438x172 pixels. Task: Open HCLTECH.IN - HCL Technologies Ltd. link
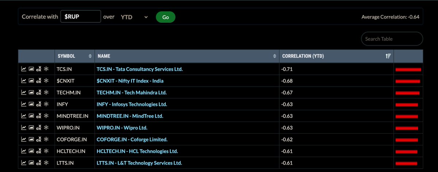[137, 151]
